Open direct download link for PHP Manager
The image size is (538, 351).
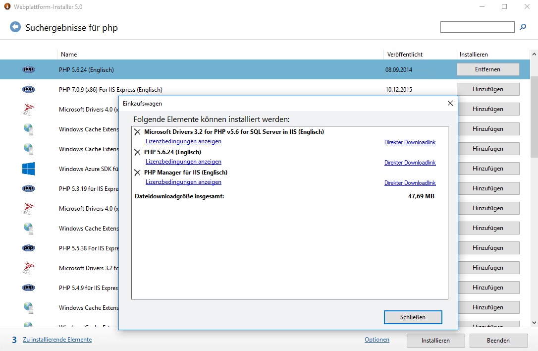(x=410, y=183)
